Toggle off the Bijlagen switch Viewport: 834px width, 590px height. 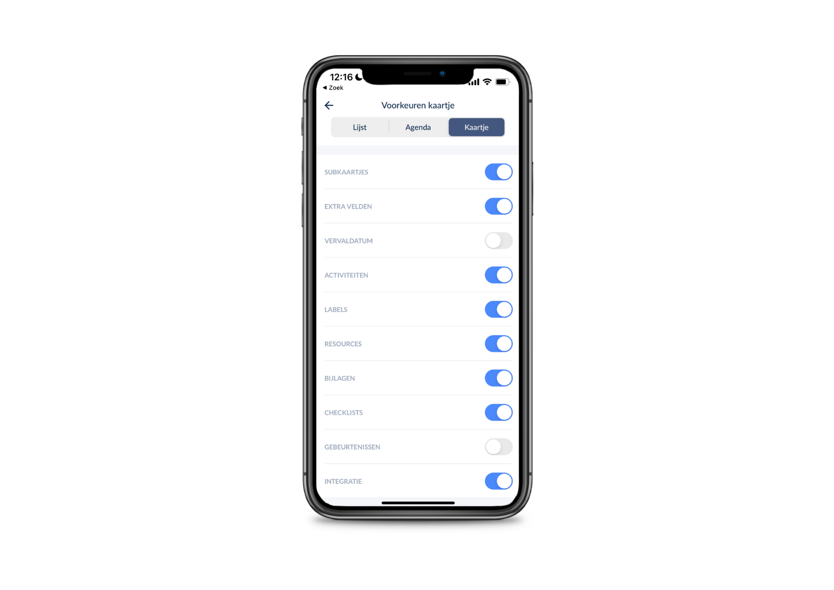pyautogui.click(x=498, y=378)
